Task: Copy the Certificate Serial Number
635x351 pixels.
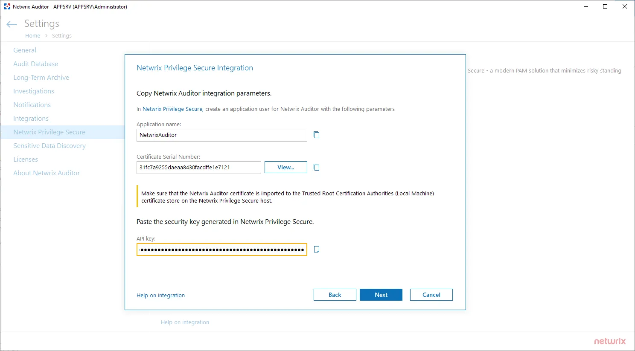Action: 317,167
